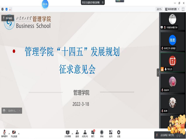186x139 pixels.
Task: Open the speaker view layout dropdown
Action: point(172,9)
